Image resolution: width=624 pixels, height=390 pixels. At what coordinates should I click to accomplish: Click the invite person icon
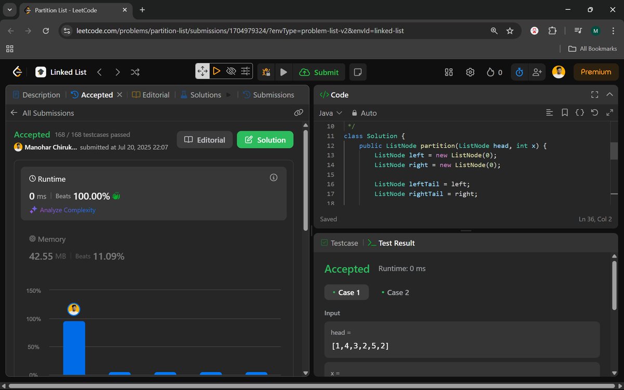(537, 72)
